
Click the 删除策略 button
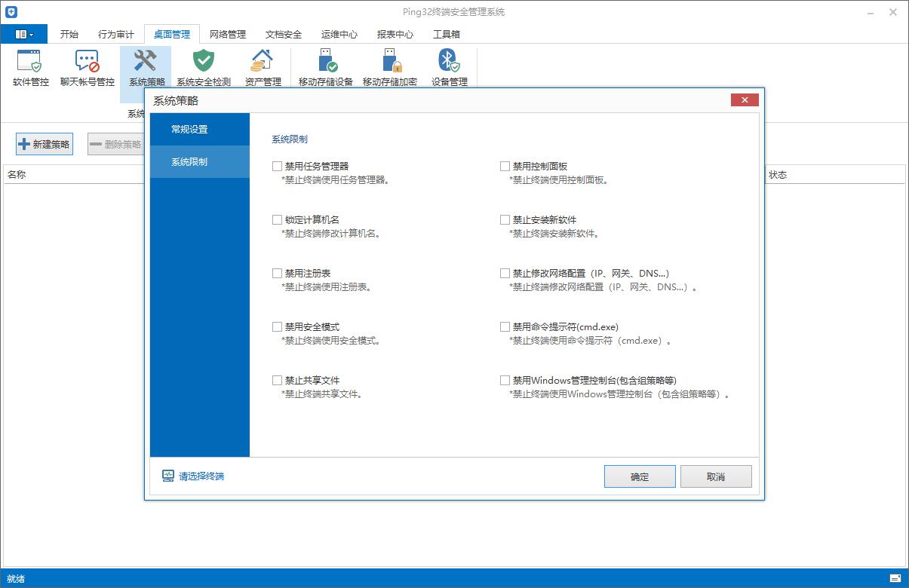(115, 144)
